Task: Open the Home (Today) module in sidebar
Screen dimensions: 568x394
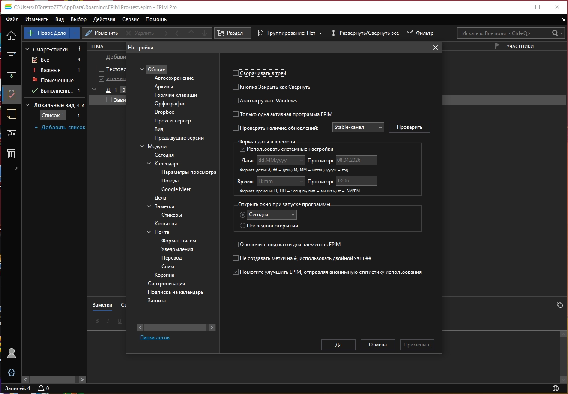Action: point(11,36)
